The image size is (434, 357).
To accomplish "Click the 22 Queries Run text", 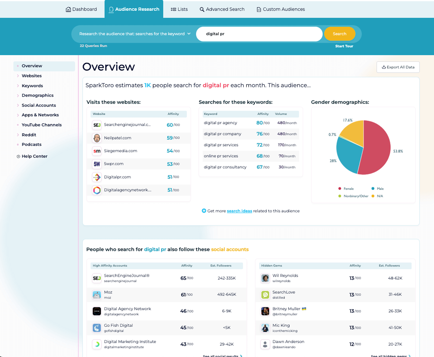I will pos(93,46).
